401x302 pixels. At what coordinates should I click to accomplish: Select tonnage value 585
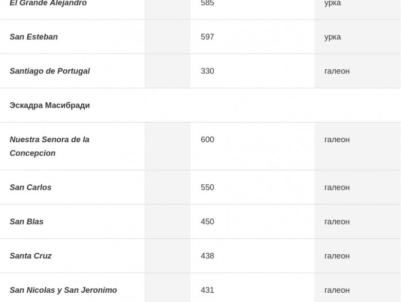click(x=207, y=3)
